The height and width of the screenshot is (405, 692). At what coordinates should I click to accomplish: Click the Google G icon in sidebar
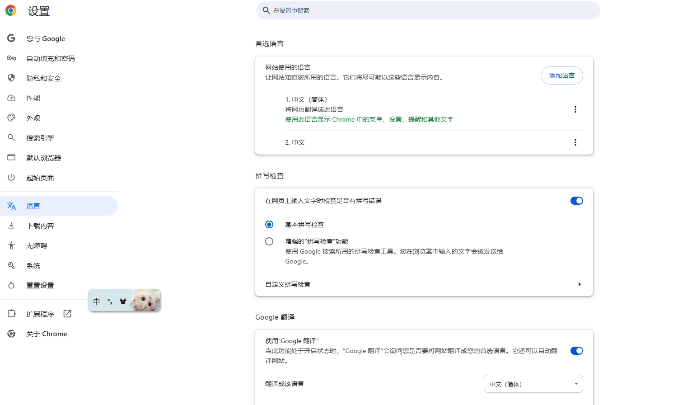11,38
